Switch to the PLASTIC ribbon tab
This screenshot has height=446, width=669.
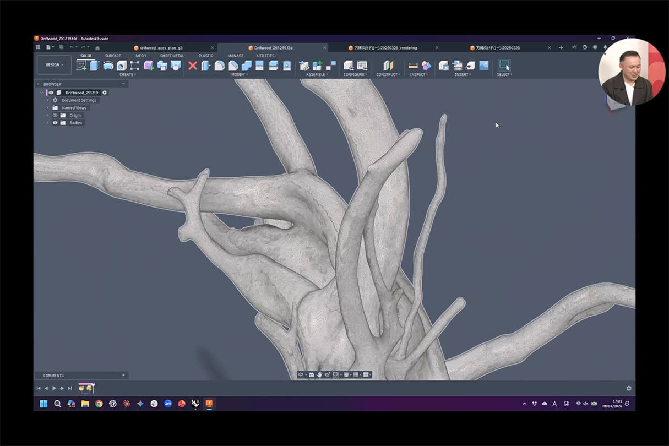tap(206, 56)
